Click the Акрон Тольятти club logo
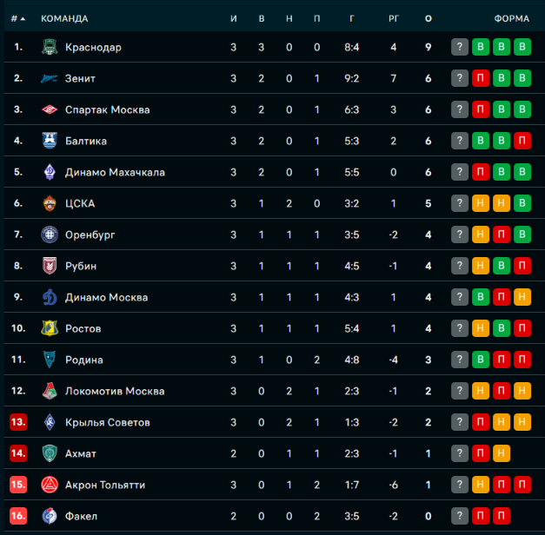Image resolution: width=545 pixels, height=535 pixels. [x=50, y=485]
